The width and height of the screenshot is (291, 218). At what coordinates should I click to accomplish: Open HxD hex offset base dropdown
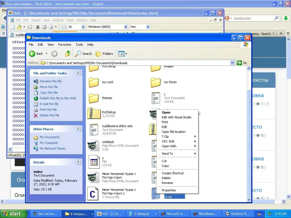point(148,27)
